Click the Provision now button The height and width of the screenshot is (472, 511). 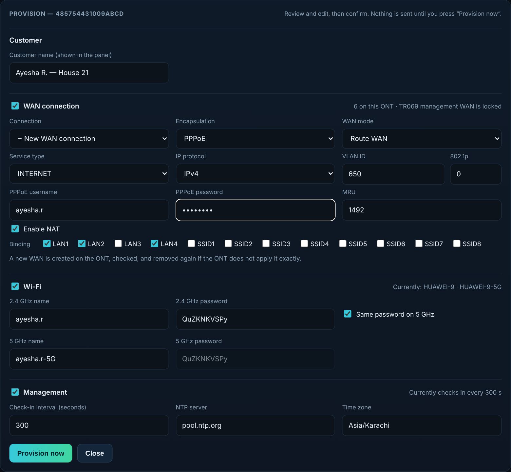point(41,453)
